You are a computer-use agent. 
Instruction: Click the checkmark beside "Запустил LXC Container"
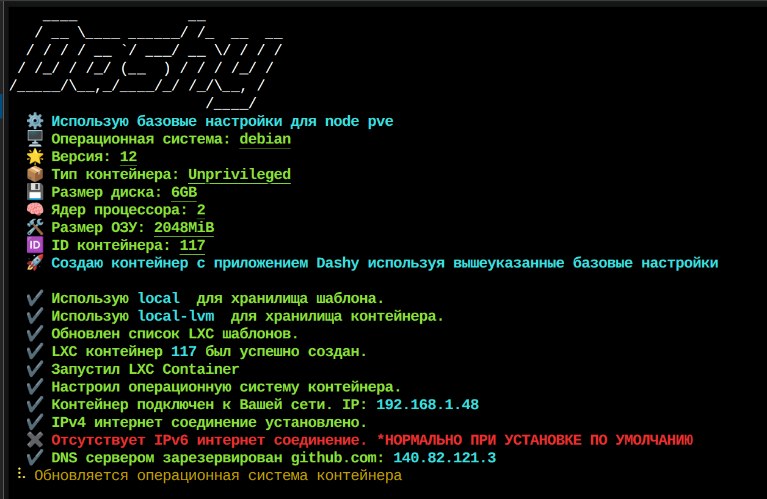pos(35,369)
